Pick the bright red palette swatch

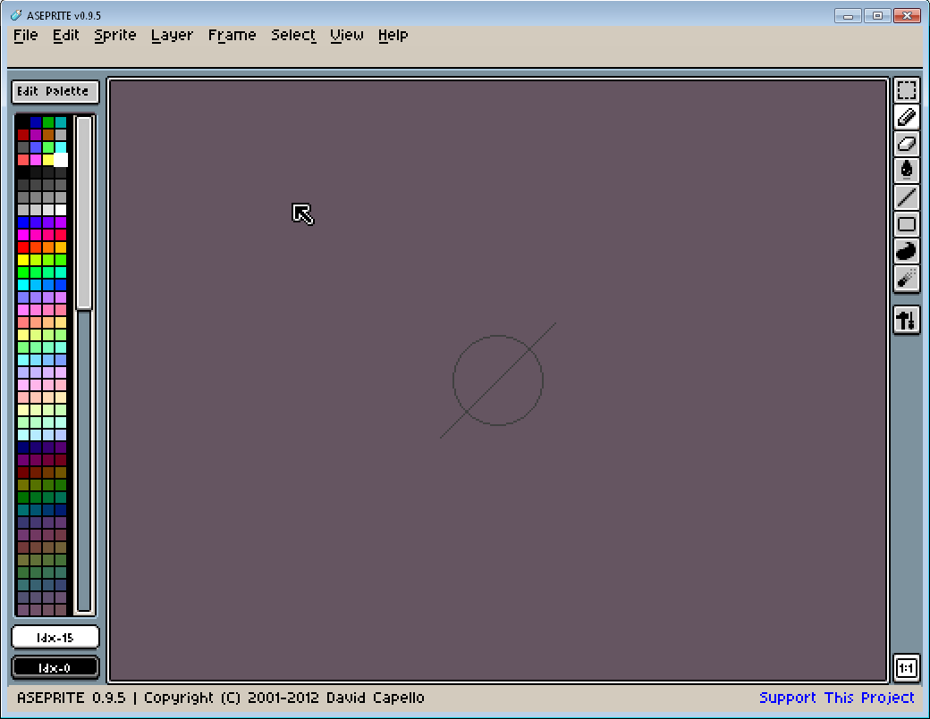click(x=23, y=247)
